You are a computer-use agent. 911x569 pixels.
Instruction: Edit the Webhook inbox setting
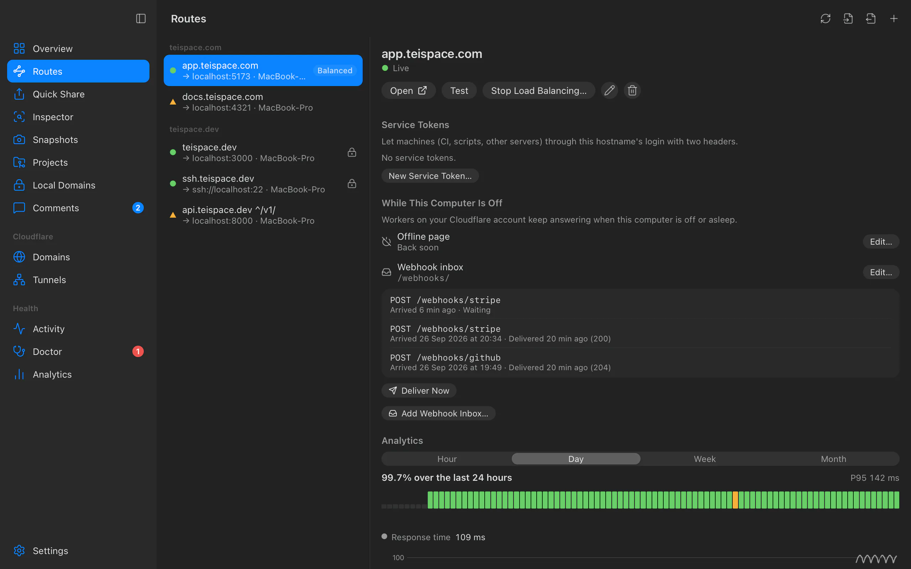pyautogui.click(x=881, y=272)
